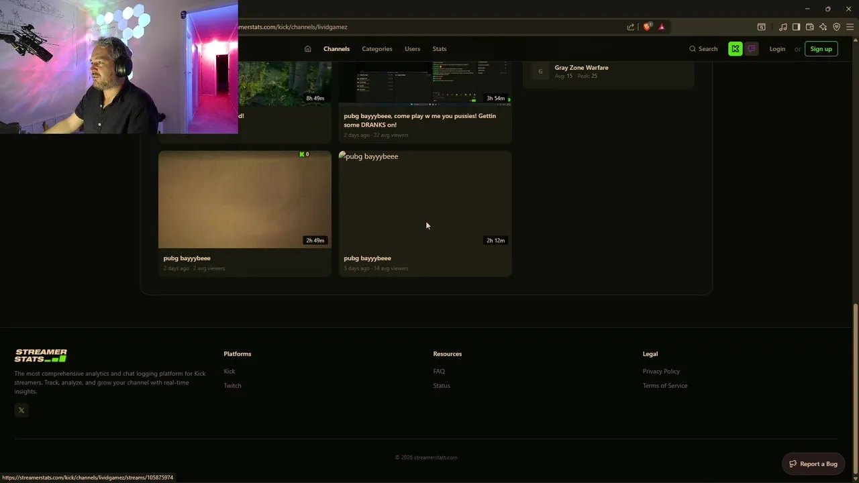Switch to the purple Twitch platform
Viewport: 859px width, 483px height.
tap(751, 49)
